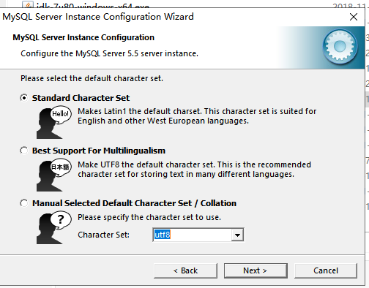Open the Character Set dropdown arrow

(x=237, y=235)
